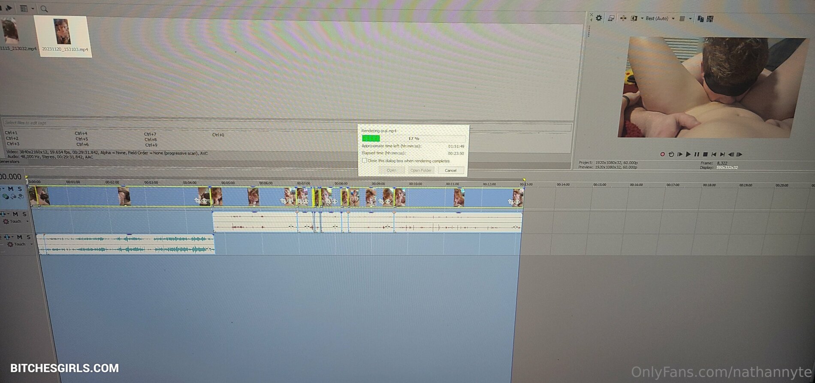Toggle Loop Playback in the preview transport
815x383 pixels.
point(671,154)
